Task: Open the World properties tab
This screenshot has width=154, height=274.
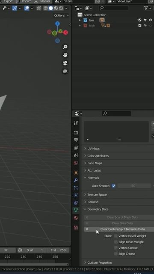Action: pyautogui.click(x=76, y=163)
